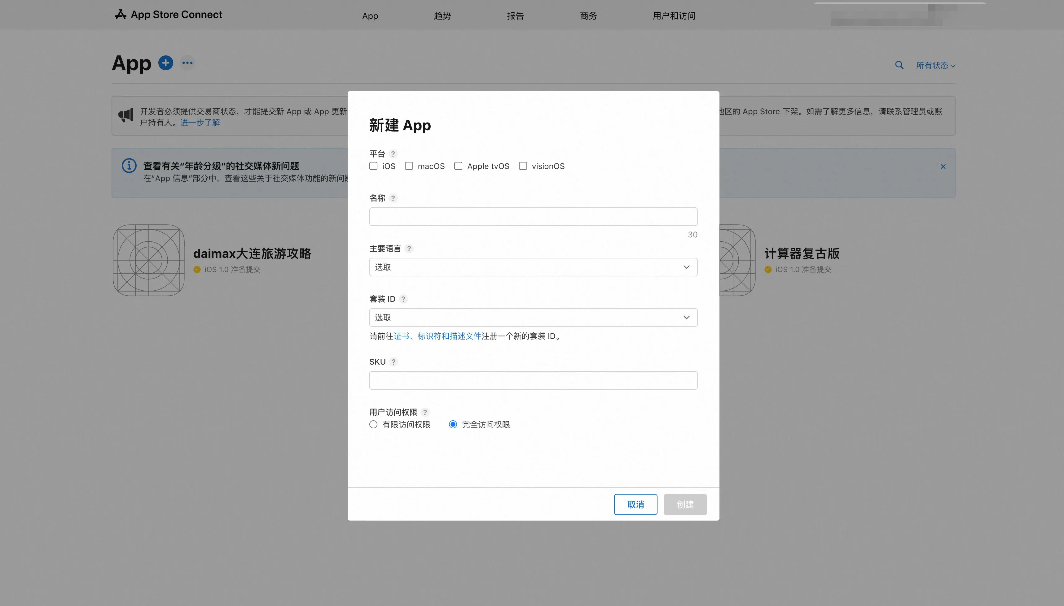Click the 取消 button
1064x606 pixels.
pyautogui.click(x=636, y=504)
